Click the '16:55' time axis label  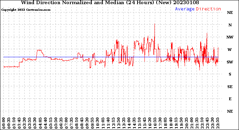point(155,123)
